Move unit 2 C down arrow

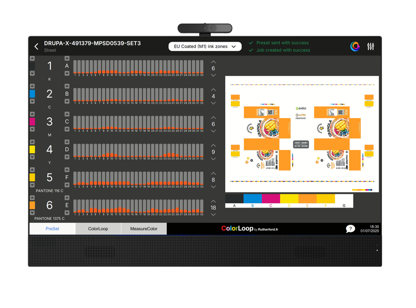32,101
